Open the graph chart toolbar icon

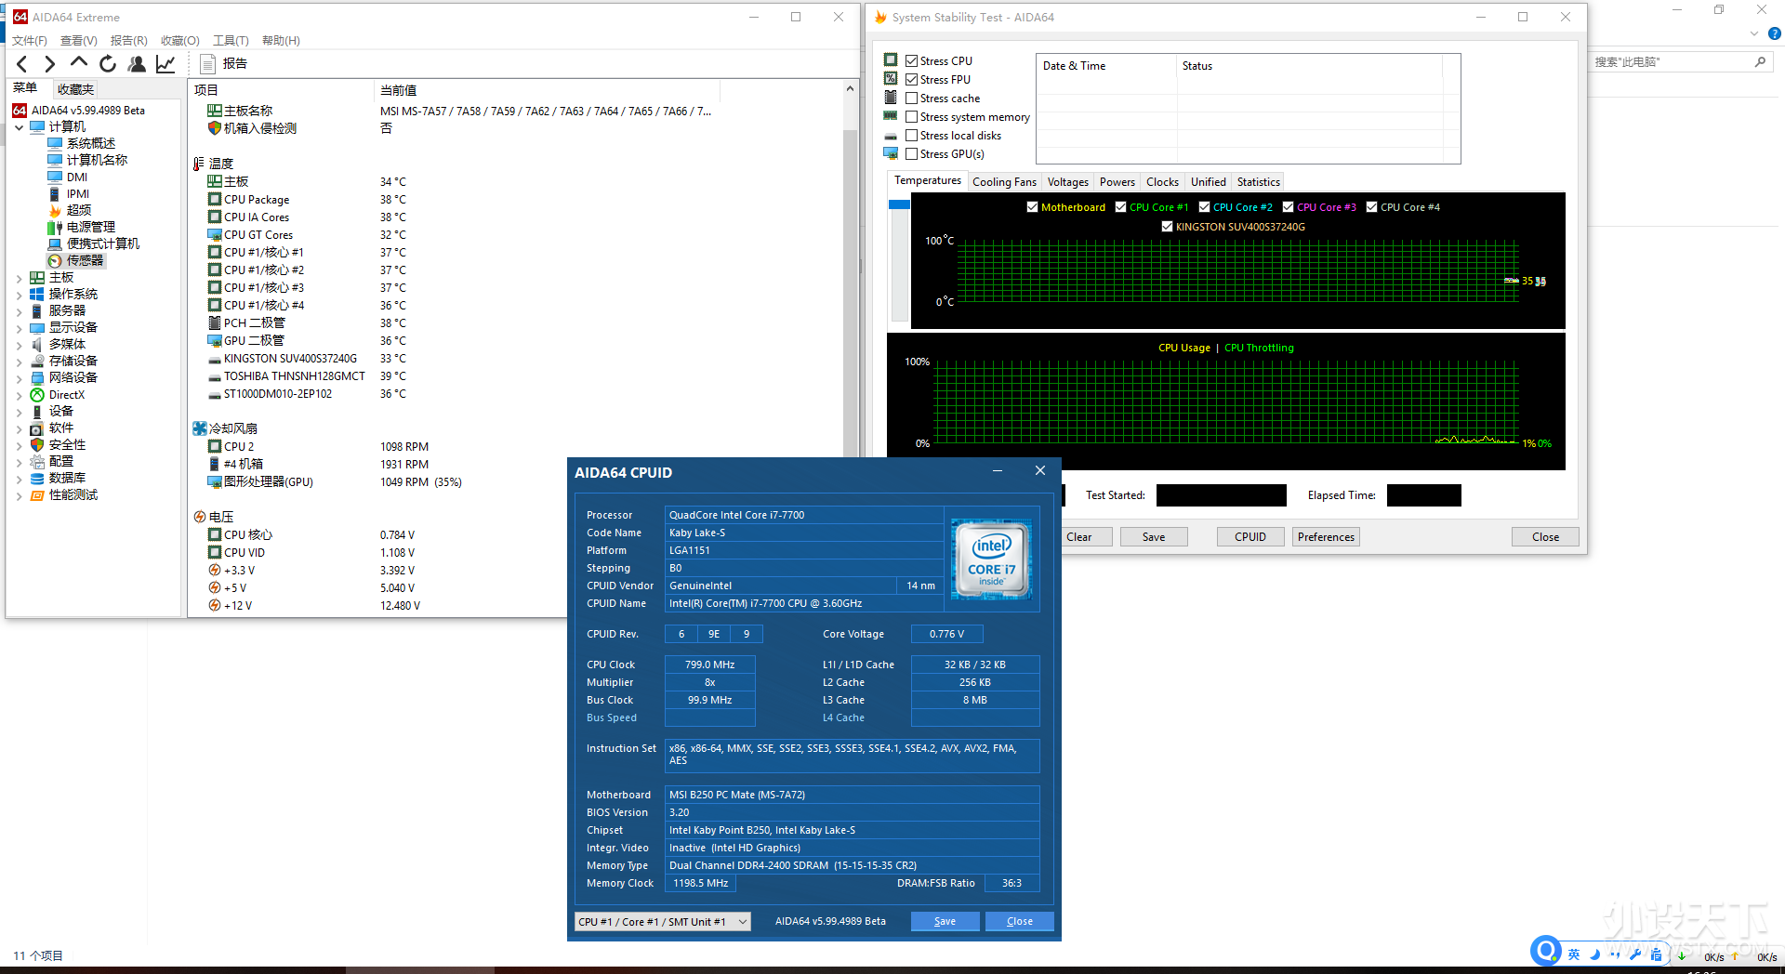[x=165, y=64]
